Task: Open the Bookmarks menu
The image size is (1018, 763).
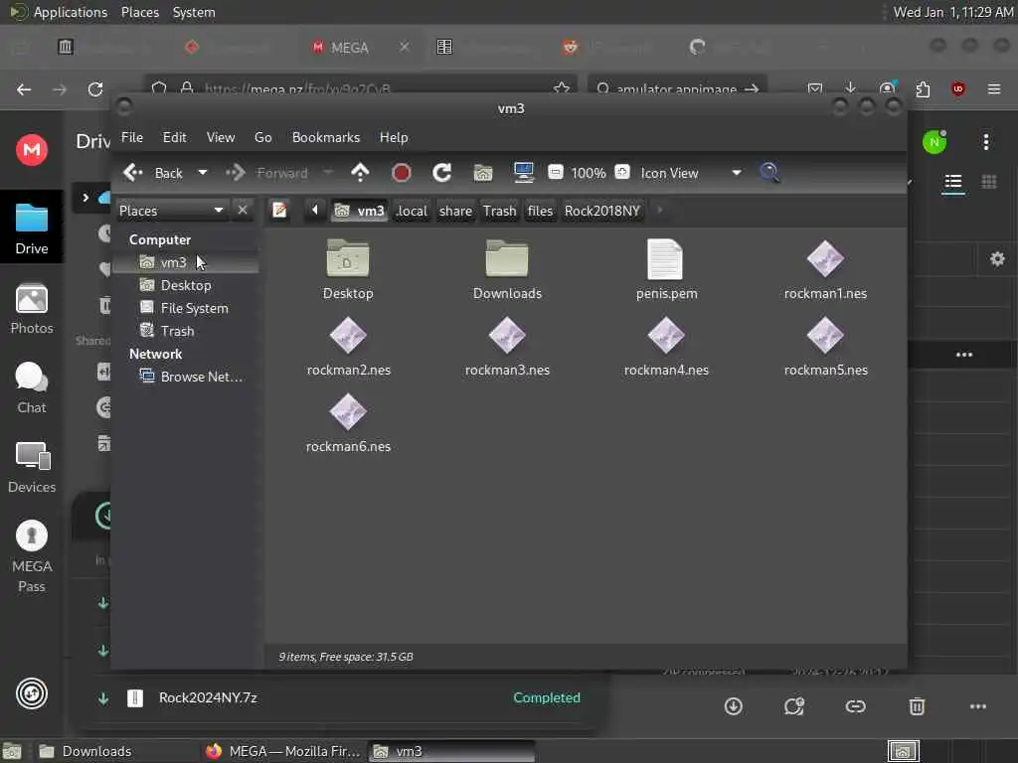Action: coord(326,137)
